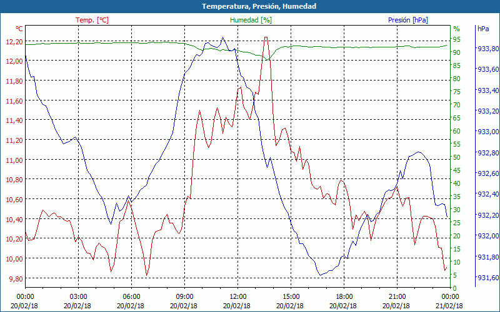
Task: Click the '30' humidity axis value
Action: (x=457, y=210)
